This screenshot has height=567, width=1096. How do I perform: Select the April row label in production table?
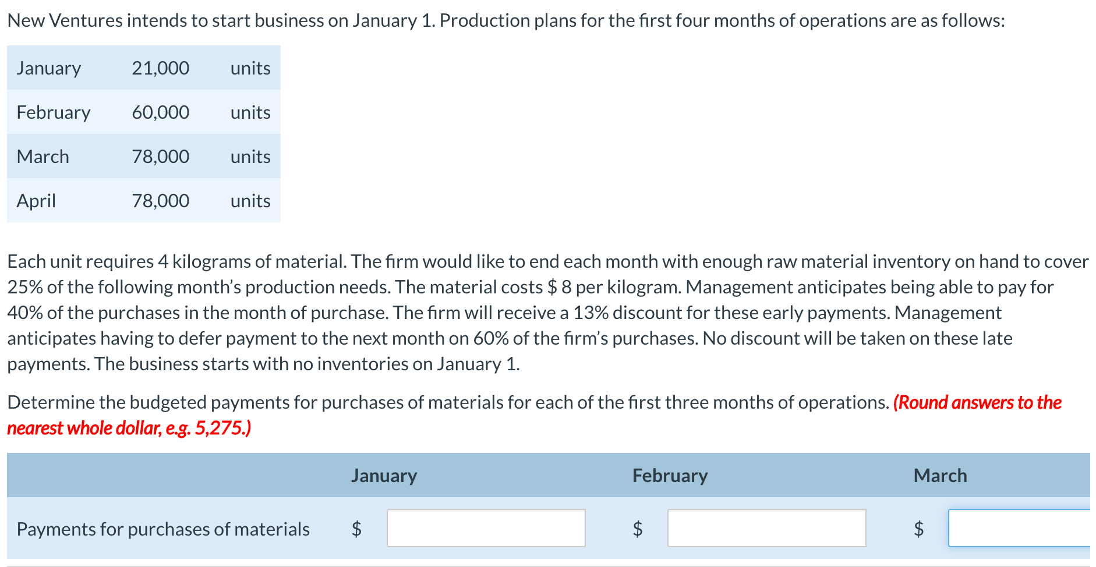(36, 201)
